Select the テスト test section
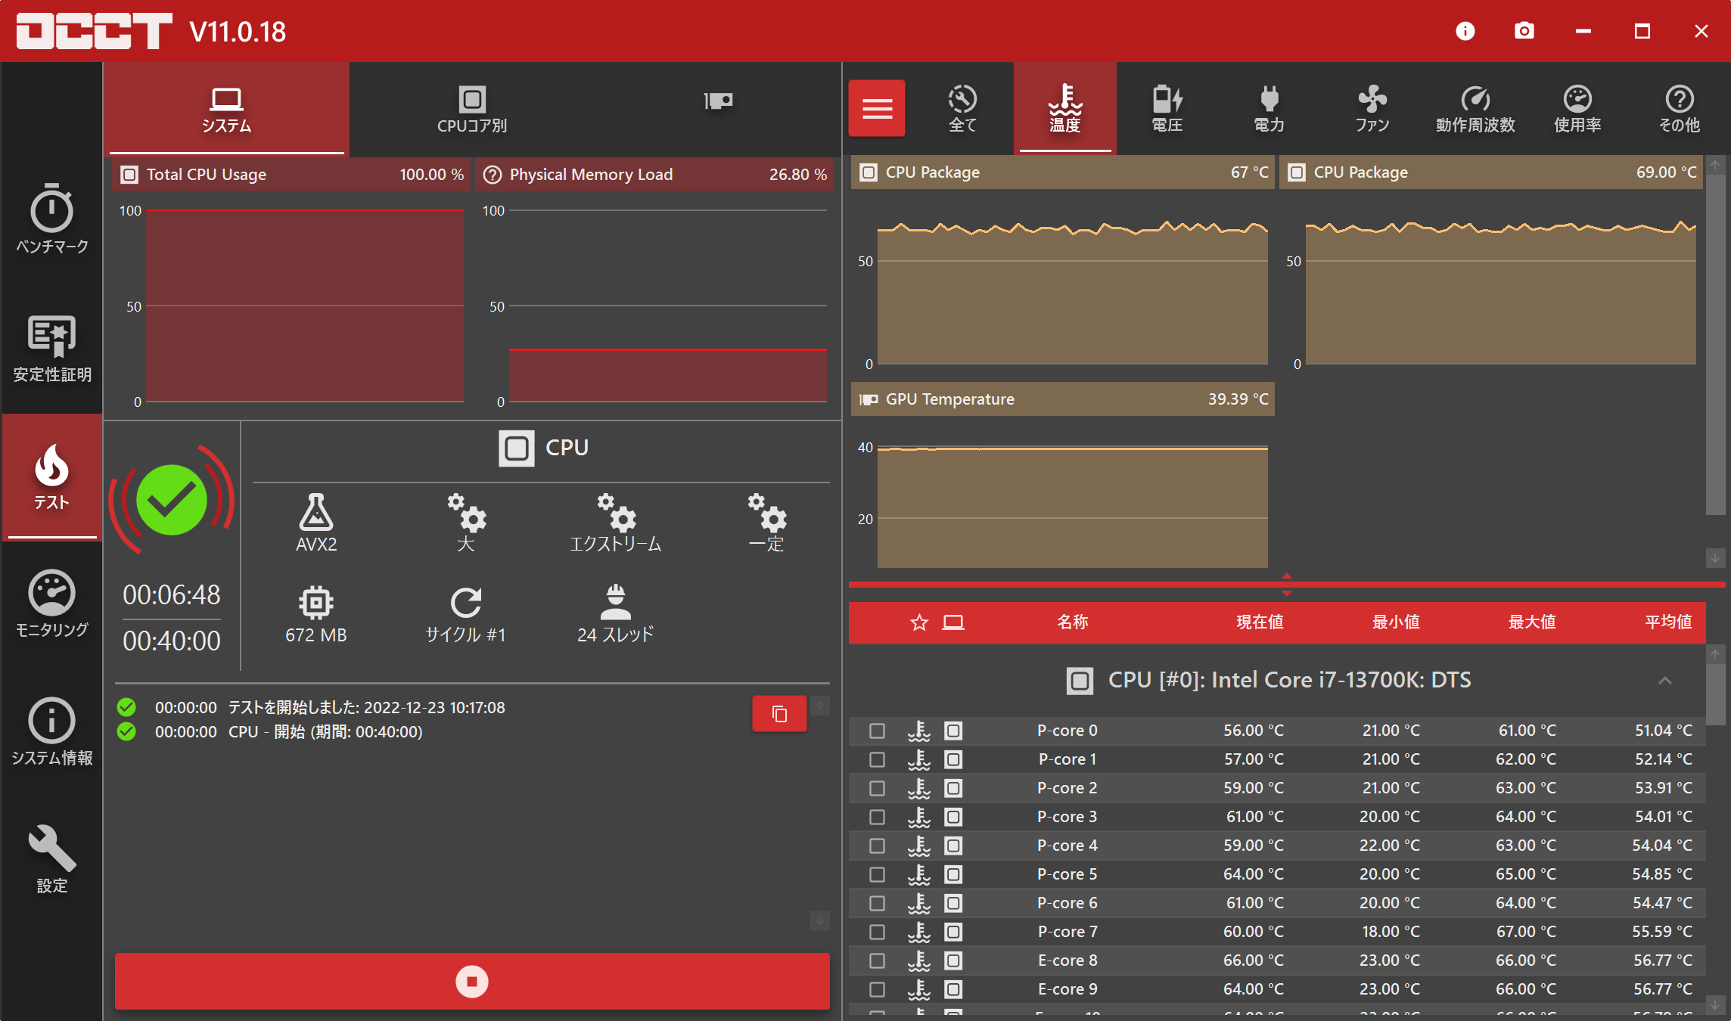The width and height of the screenshot is (1731, 1021). pos(51,476)
